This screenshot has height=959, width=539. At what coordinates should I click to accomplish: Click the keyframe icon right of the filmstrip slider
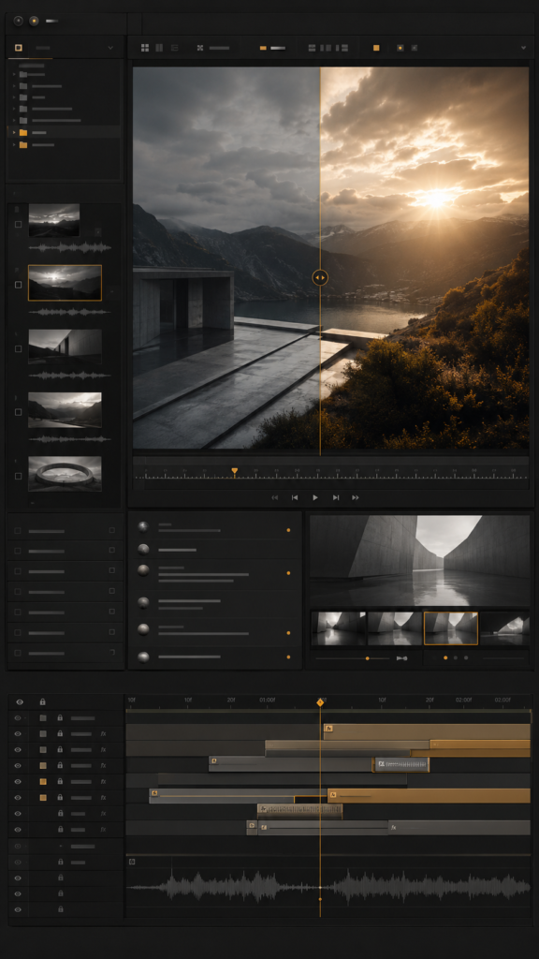tap(401, 658)
